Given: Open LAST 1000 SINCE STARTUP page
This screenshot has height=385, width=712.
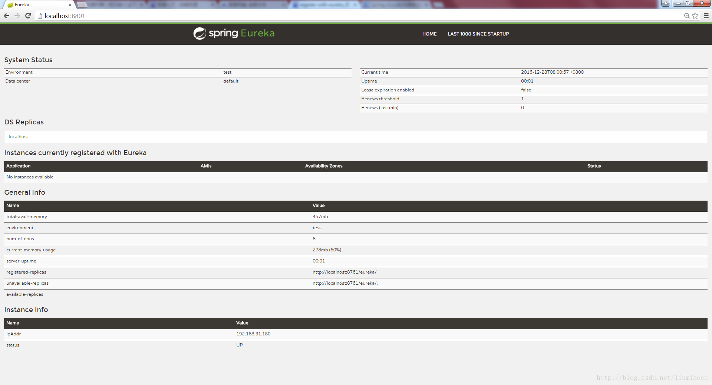Looking at the screenshot, I should (478, 34).
